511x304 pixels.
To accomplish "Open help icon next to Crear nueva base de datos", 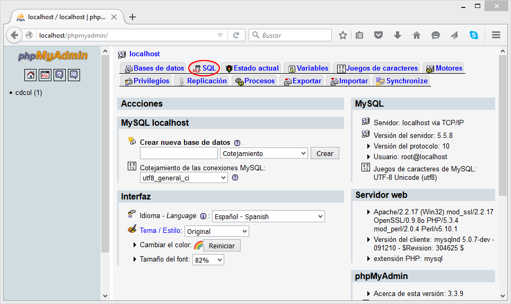I will click(x=237, y=143).
